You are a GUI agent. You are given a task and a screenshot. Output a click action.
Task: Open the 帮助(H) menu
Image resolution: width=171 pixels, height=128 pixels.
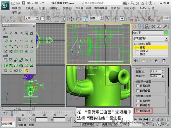[x=16, y=12]
